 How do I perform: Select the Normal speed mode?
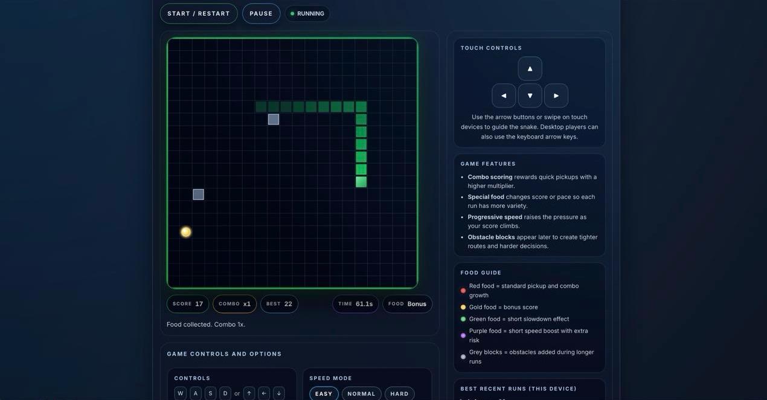[361, 394]
